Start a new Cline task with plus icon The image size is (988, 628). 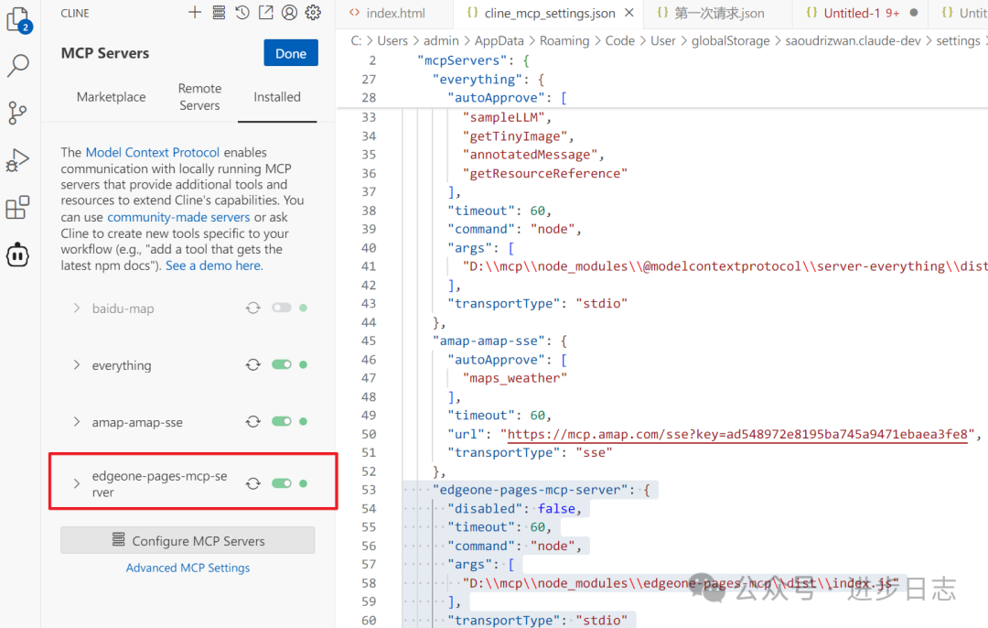click(195, 13)
